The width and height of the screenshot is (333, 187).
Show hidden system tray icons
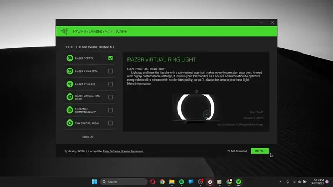click(x=280, y=182)
